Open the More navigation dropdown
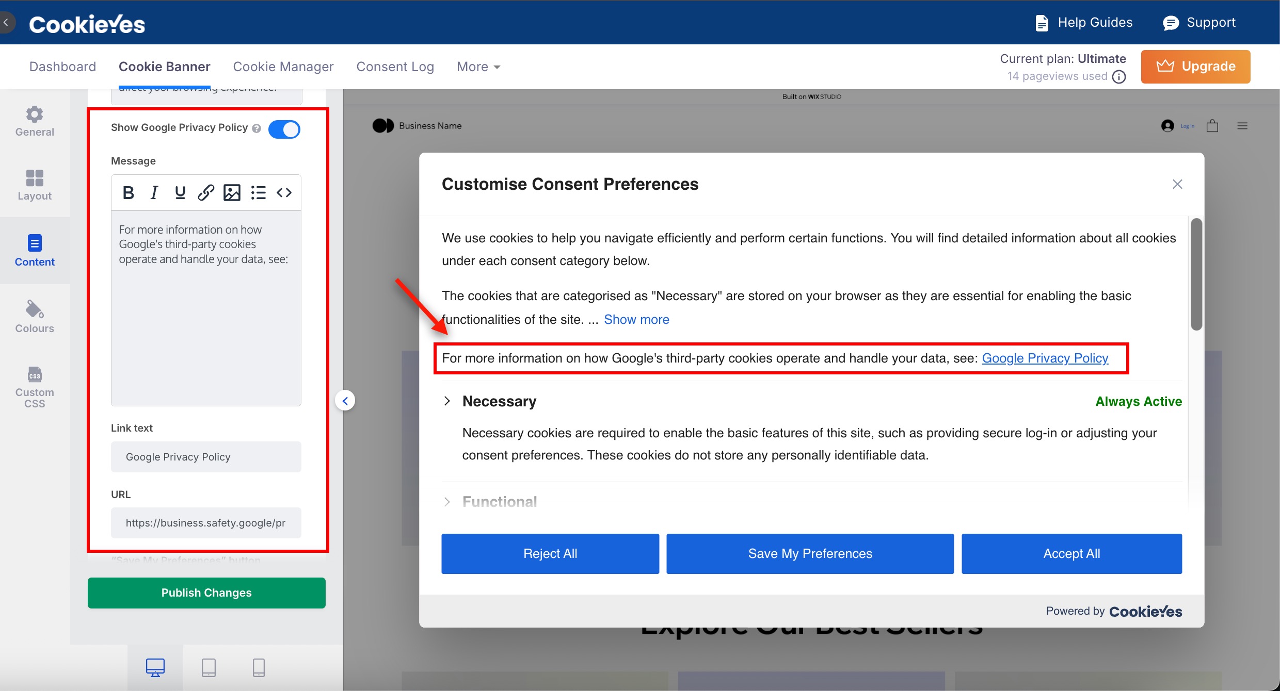 pyautogui.click(x=477, y=67)
